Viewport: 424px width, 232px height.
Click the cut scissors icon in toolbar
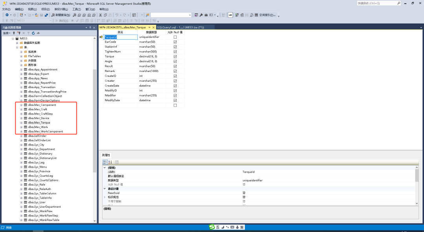pyautogui.click(x=101, y=15)
